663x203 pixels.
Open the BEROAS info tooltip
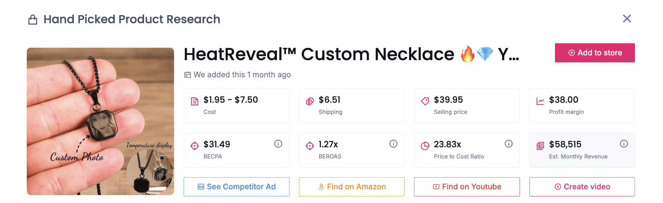click(393, 143)
